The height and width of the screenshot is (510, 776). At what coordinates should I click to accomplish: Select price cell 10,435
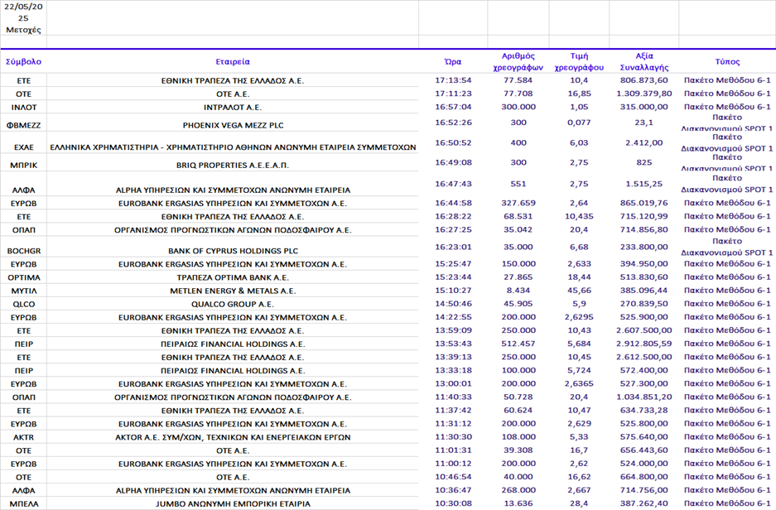pyautogui.click(x=579, y=216)
